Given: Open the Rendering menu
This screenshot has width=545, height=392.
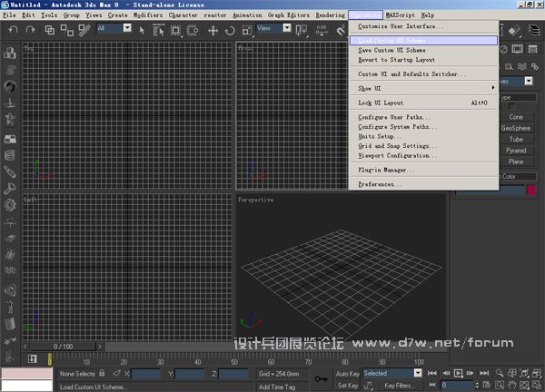Looking at the screenshot, I should [331, 15].
